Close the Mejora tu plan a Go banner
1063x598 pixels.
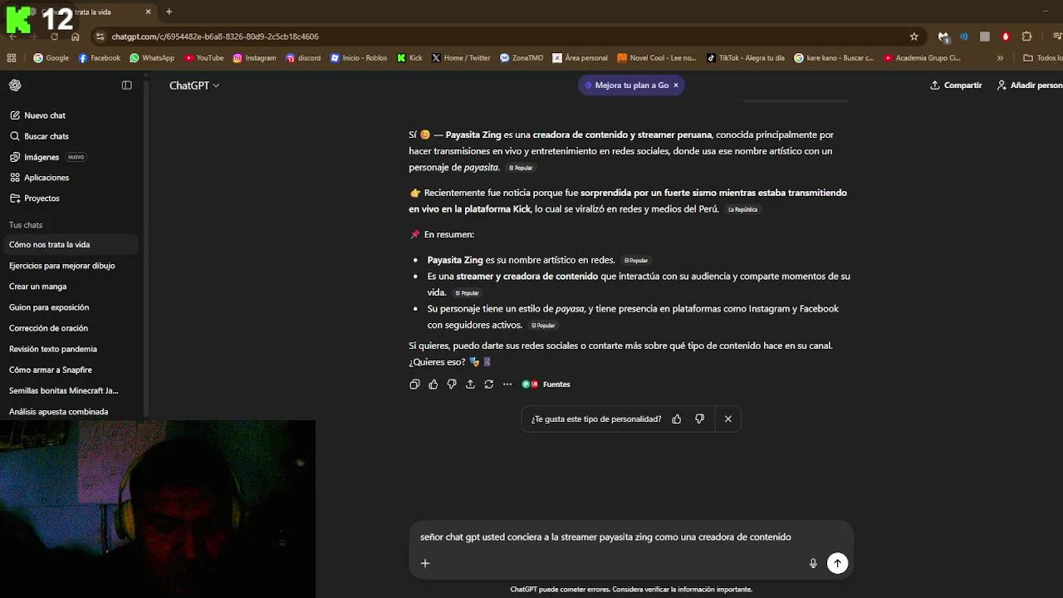pyautogui.click(x=676, y=86)
